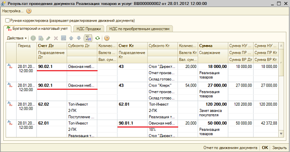Open НДС по приобретенным ценностям tab
The width and height of the screenshot is (290, 152).
click(x=140, y=29)
